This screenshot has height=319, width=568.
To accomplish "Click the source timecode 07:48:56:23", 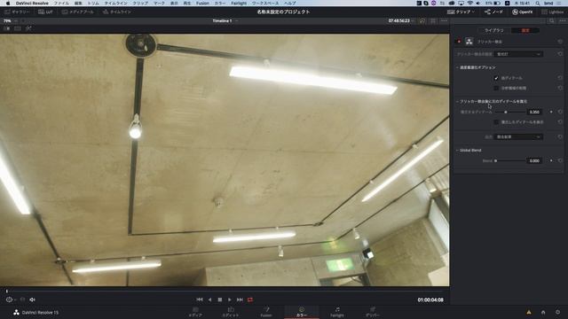I will (x=399, y=21).
